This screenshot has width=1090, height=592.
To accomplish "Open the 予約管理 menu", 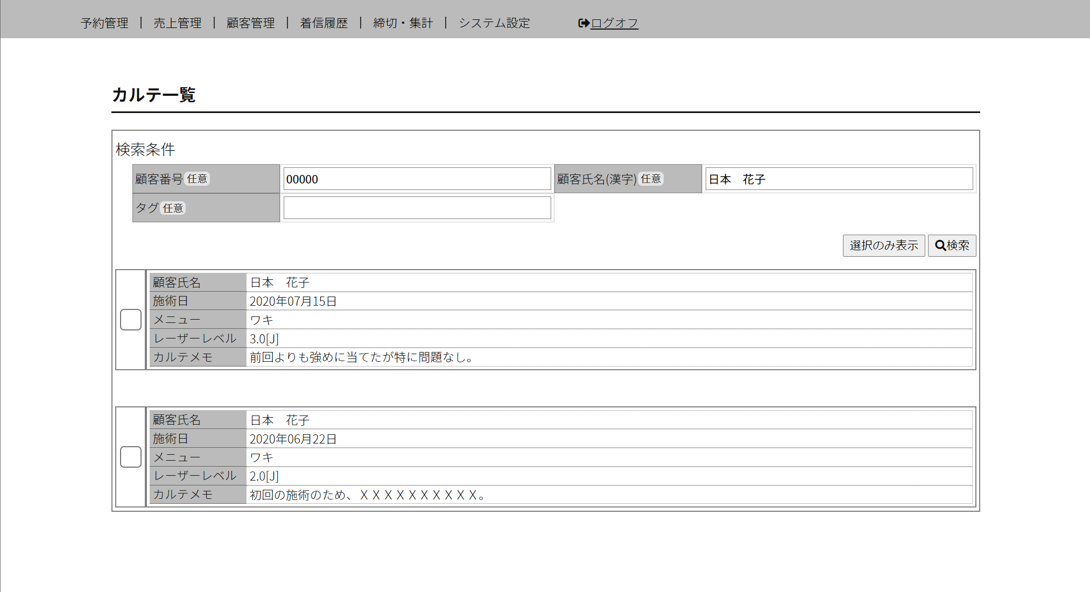I will (x=104, y=23).
